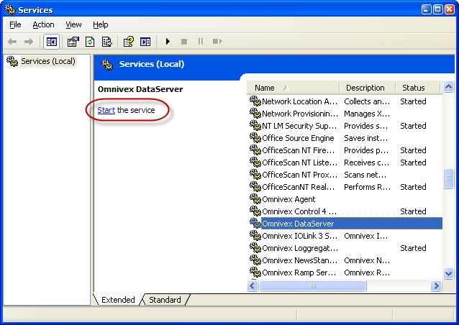Click the Help toolbar icon

tap(129, 42)
